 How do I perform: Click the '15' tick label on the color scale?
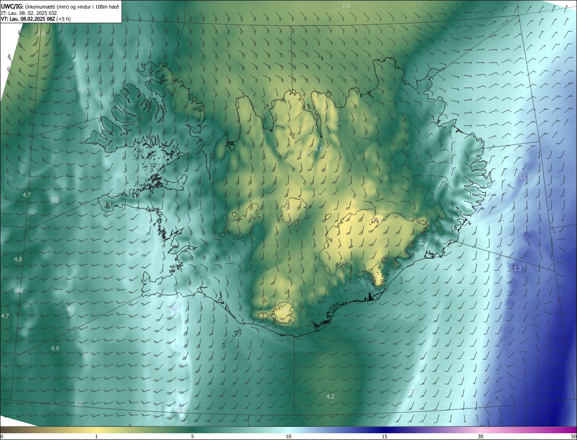coord(385,436)
